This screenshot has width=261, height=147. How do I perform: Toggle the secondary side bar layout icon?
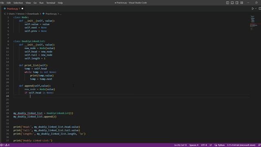(237, 3)
